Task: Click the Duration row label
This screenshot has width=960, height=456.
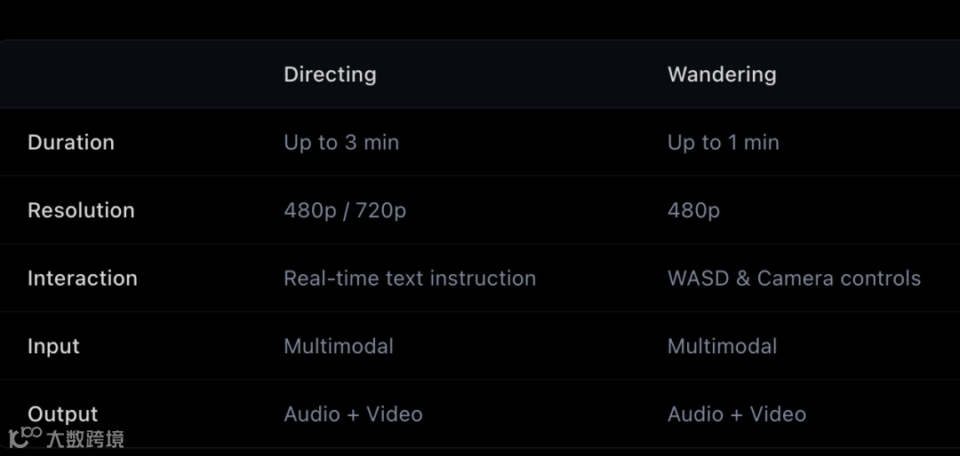Action: (x=71, y=143)
